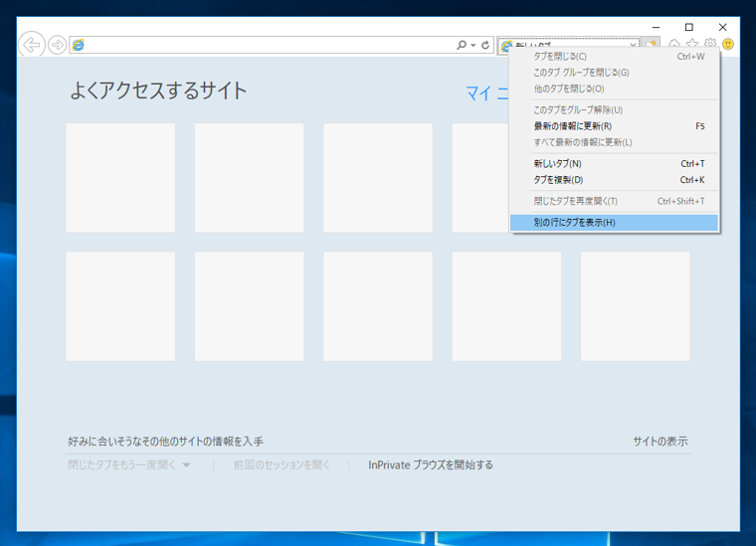Open the Tools gear icon
This screenshot has width=756, height=546.
[710, 44]
